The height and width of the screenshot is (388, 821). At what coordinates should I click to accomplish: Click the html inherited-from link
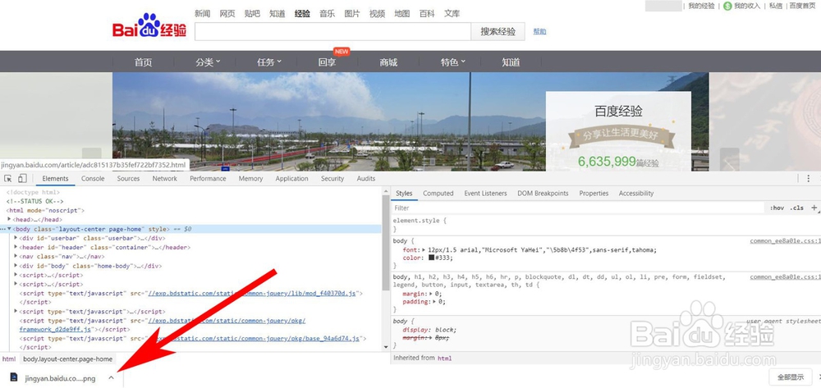(x=444, y=358)
